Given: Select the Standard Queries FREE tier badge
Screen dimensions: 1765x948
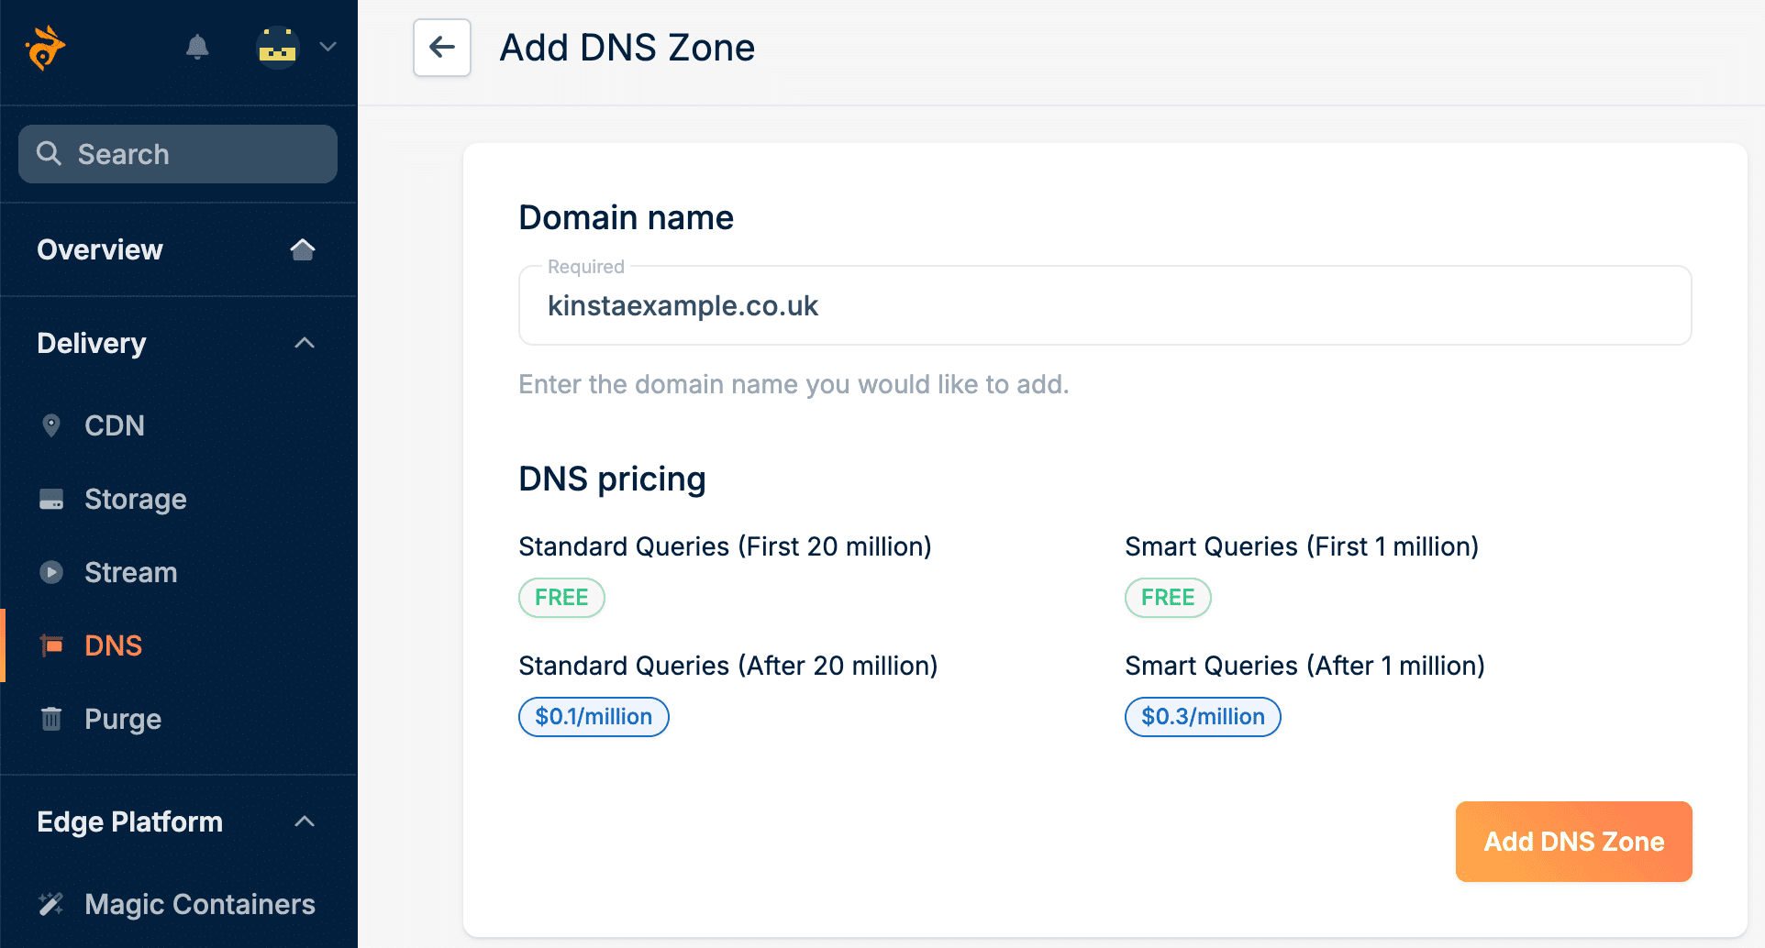Looking at the screenshot, I should pyautogui.click(x=561, y=597).
